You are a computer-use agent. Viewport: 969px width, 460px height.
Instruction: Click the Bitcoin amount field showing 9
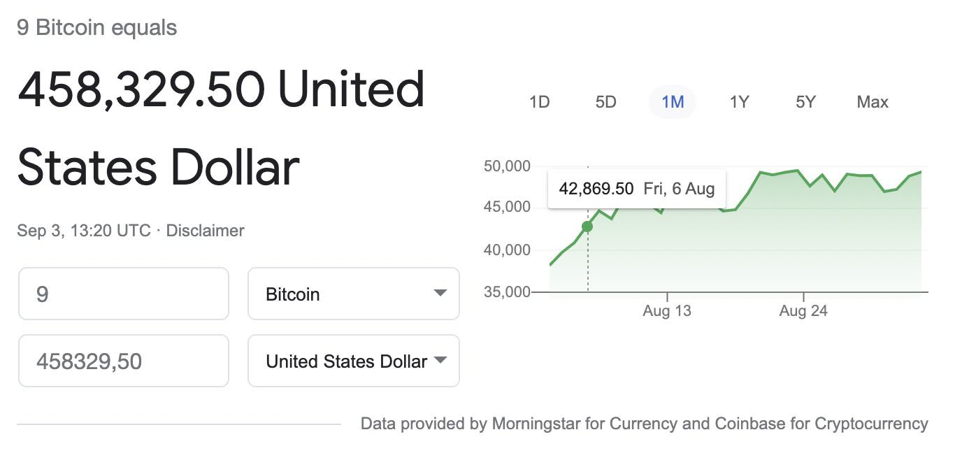pos(124,294)
